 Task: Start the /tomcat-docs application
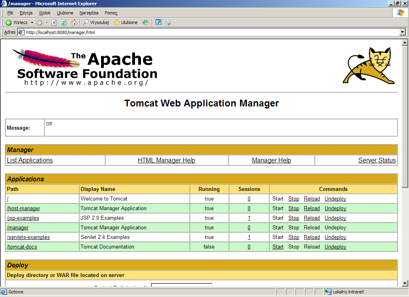pyautogui.click(x=278, y=247)
